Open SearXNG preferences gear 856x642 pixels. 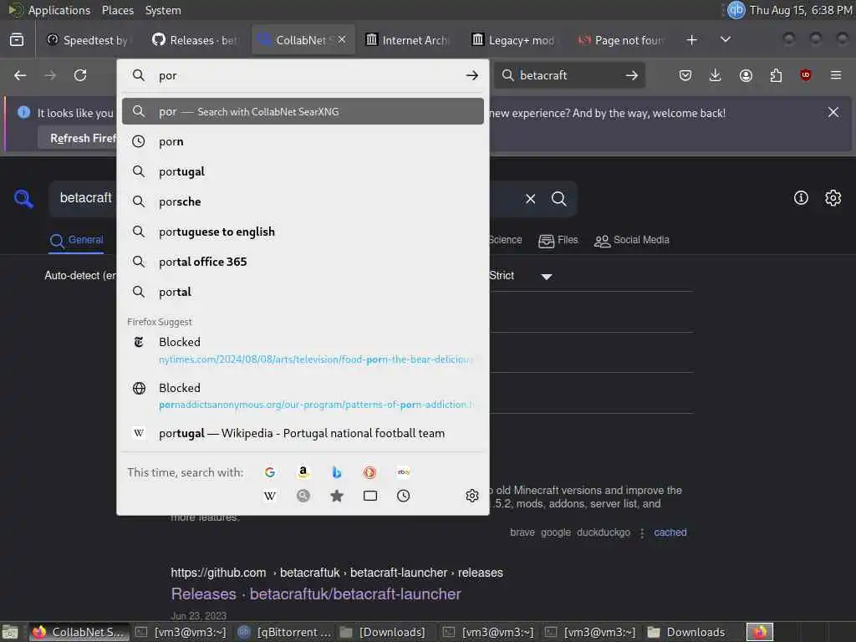click(x=833, y=197)
